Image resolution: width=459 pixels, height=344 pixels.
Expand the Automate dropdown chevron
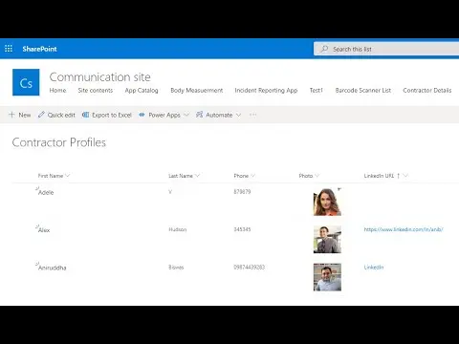[x=238, y=115]
